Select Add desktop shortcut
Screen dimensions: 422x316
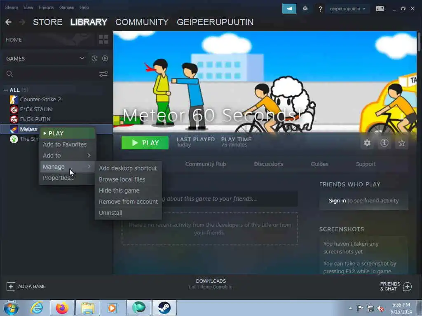128,168
